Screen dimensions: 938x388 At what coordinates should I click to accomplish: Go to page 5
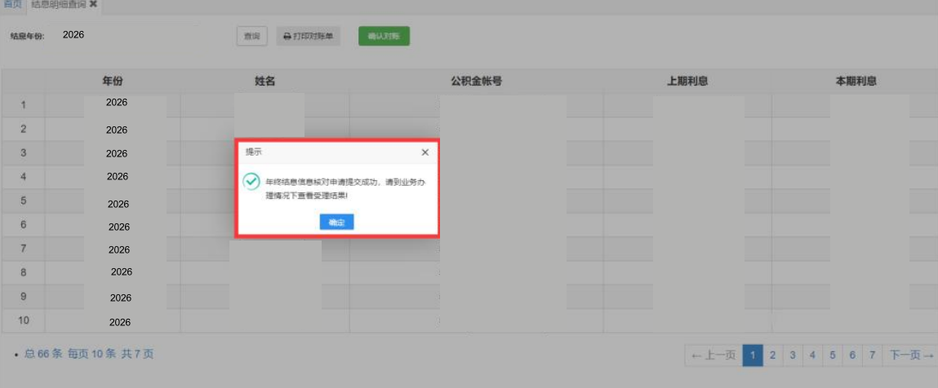coord(832,355)
